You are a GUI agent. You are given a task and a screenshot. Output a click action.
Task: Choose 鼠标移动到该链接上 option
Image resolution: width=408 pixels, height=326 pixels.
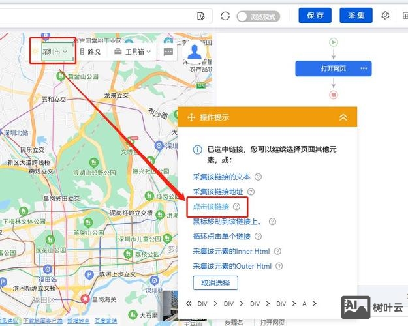pos(227,222)
